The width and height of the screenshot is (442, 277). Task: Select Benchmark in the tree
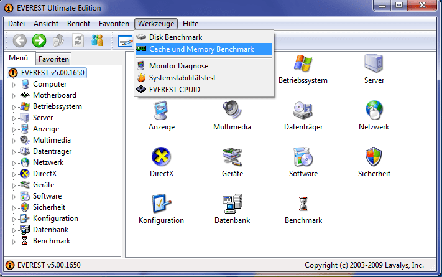coord(52,241)
